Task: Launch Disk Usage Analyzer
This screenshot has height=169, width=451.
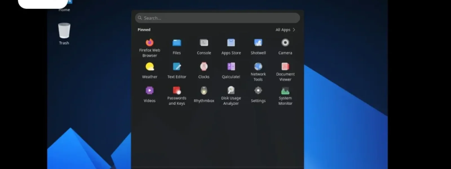Action: click(x=231, y=90)
